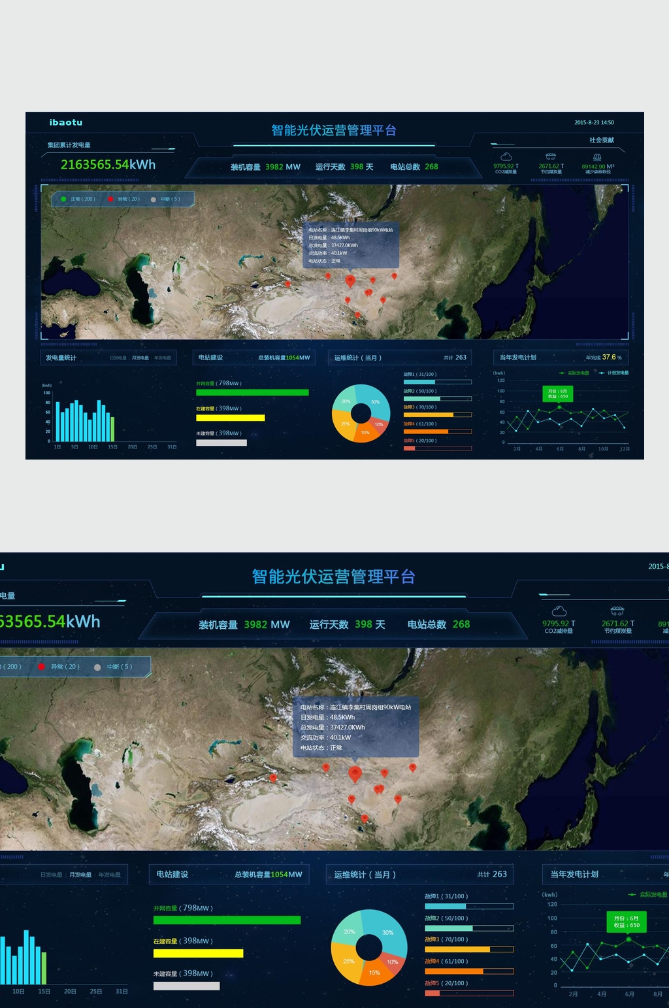Click the 2015-8-23 14:50 timestamp in the small dashboard
The image size is (669, 1008).
(594, 122)
